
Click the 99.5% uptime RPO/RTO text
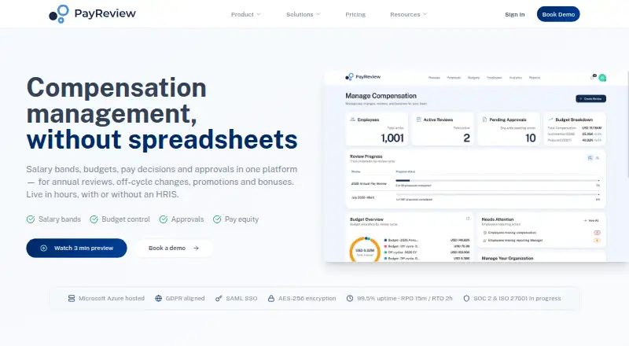[x=405, y=298]
